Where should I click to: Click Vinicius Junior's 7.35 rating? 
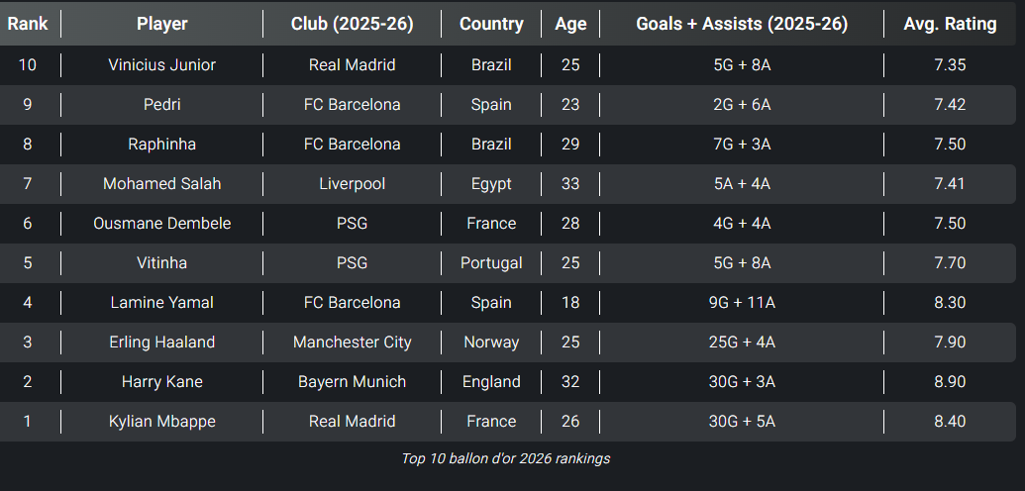click(x=950, y=65)
